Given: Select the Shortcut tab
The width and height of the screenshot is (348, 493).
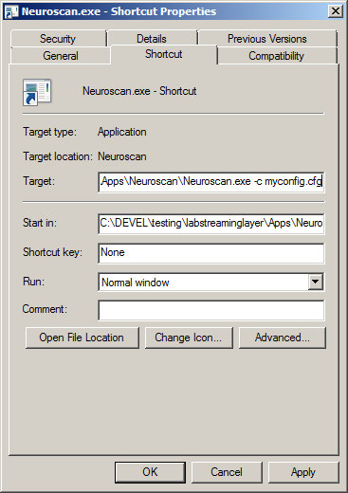Looking at the screenshot, I should (x=164, y=54).
